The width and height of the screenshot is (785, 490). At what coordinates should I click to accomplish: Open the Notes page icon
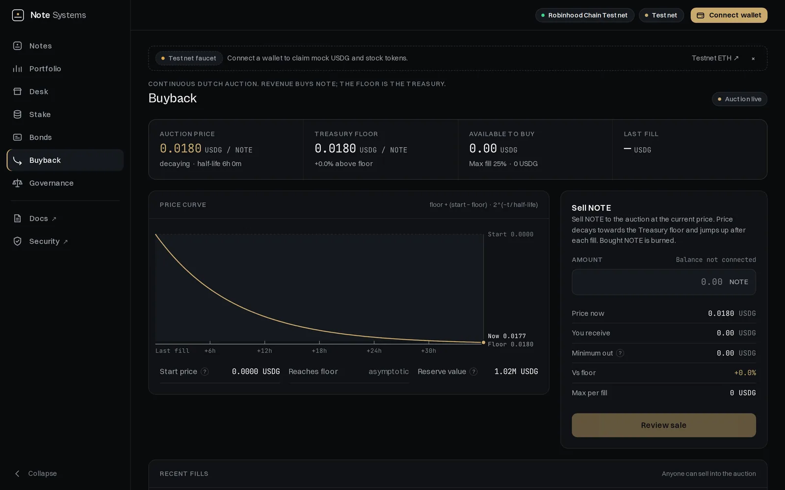(x=17, y=46)
